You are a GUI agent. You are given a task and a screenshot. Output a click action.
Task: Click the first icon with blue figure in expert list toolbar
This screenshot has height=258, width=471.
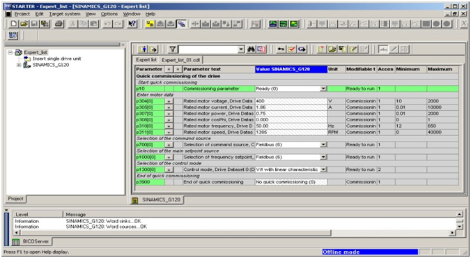click(142, 50)
